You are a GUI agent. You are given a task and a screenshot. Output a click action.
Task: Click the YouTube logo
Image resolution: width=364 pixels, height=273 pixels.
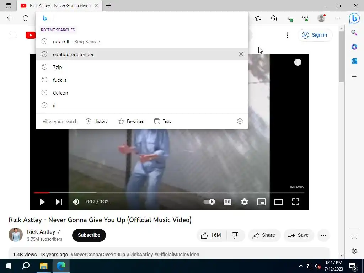coord(31,35)
